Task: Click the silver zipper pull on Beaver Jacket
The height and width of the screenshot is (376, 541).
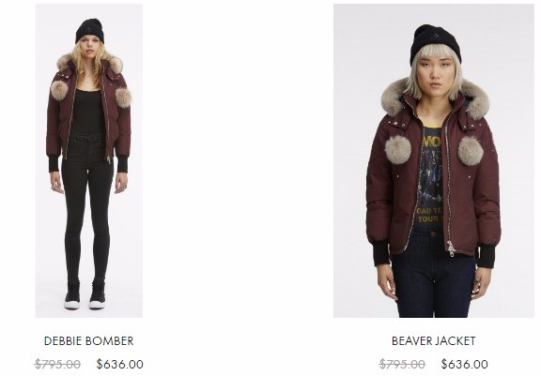Action: click(451, 248)
